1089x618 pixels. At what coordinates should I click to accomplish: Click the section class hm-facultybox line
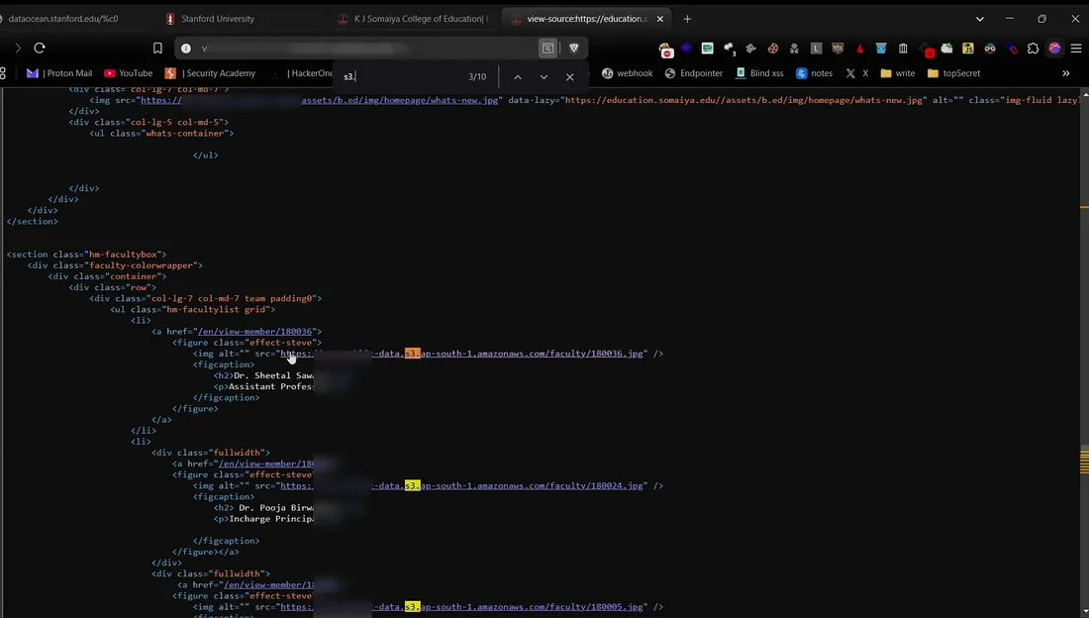[87, 255]
